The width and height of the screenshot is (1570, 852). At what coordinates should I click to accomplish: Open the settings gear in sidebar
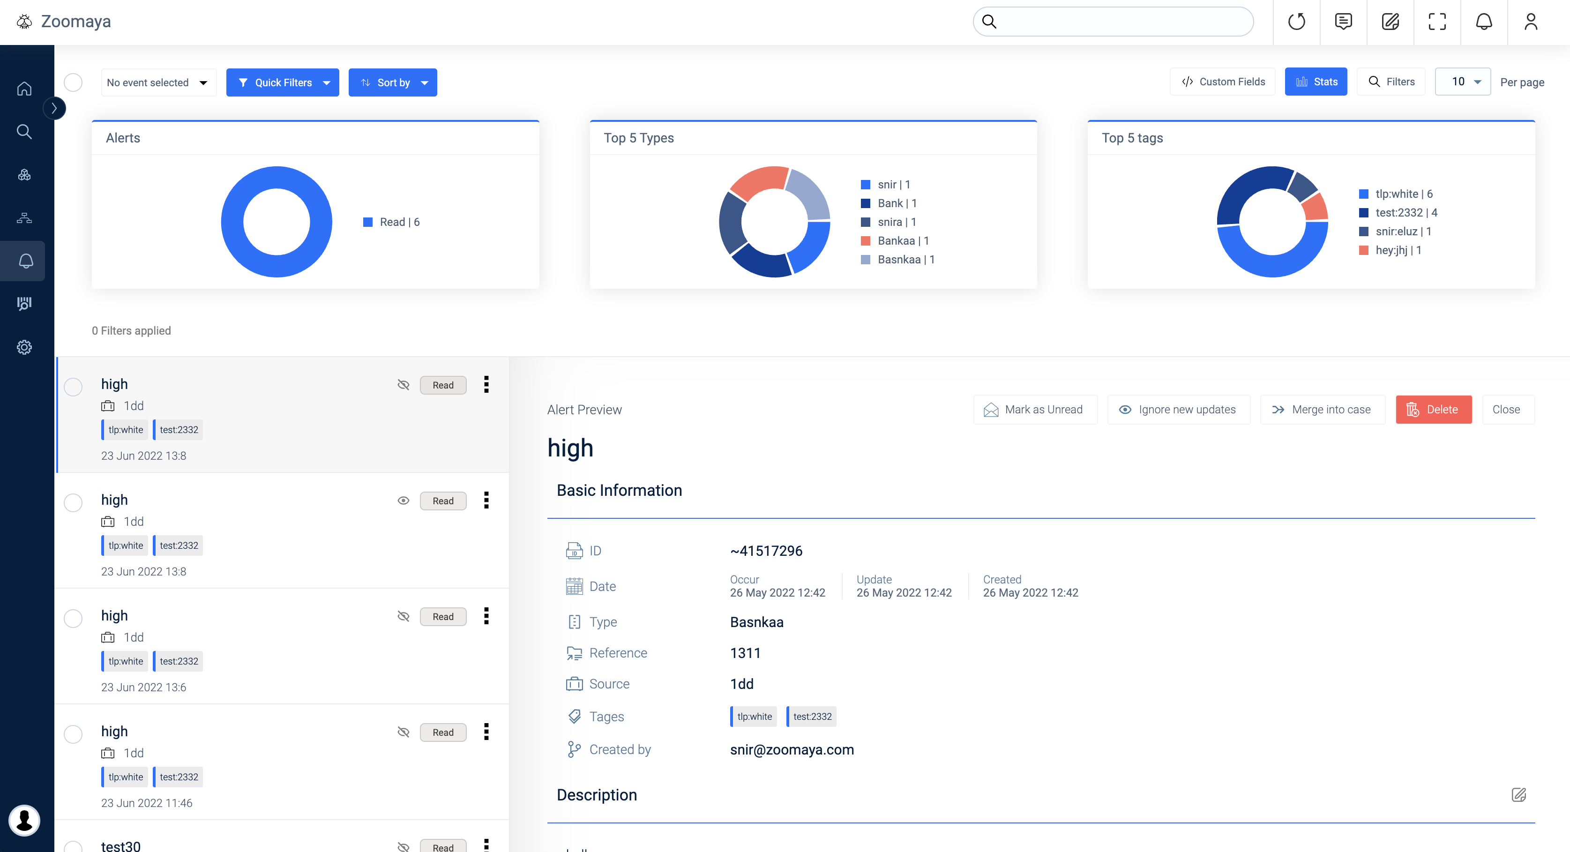tap(24, 347)
